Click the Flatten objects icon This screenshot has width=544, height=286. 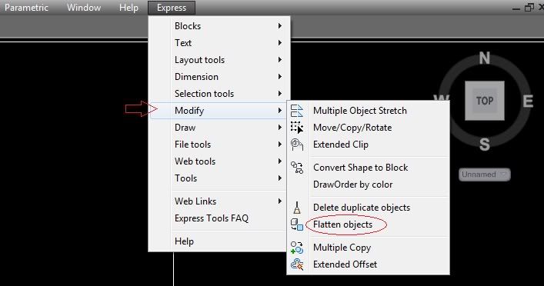click(x=297, y=224)
